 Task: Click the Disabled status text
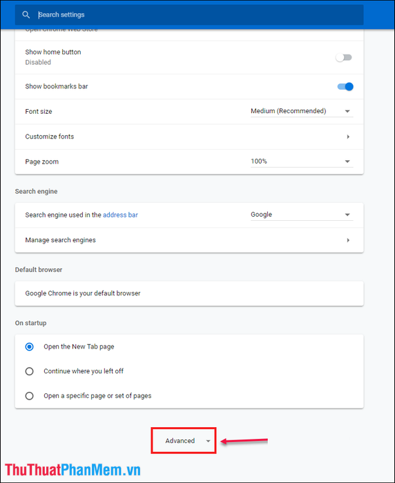(x=38, y=62)
